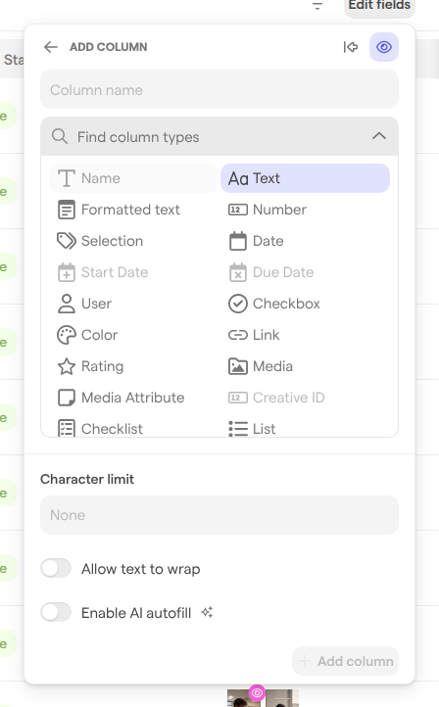
Task: Click the List bullet icon
Action: (238, 429)
